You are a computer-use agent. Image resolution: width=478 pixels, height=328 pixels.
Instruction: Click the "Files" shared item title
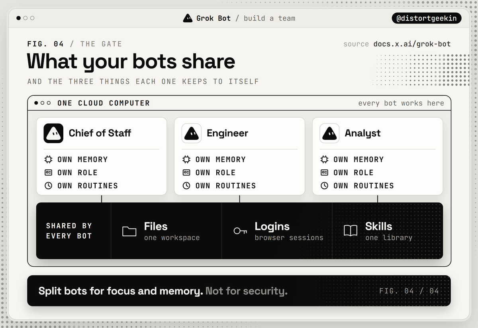click(x=156, y=227)
